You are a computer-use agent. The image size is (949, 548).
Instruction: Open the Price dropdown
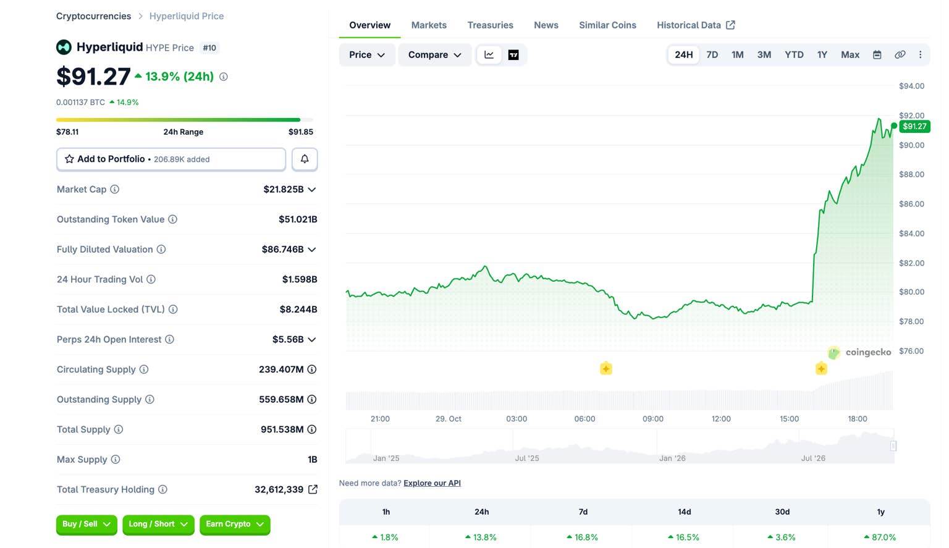(367, 55)
